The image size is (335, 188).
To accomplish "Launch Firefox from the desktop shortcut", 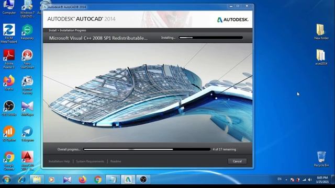I will (9, 83).
